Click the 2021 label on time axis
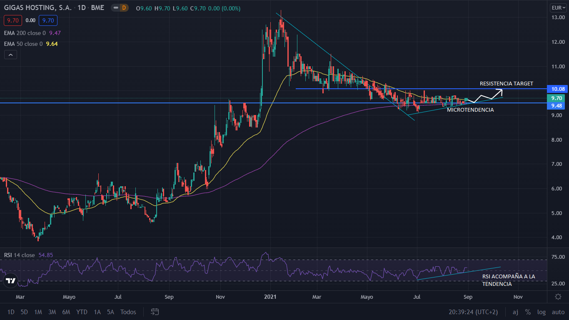The width and height of the screenshot is (569, 320). pyautogui.click(x=271, y=297)
